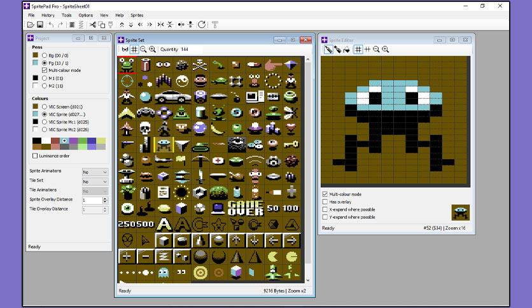Zoom out in the Sprite Editor

tap(376, 50)
